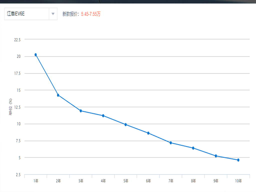Click the 4年 x-axis label
The width and height of the screenshot is (256, 192).
tap(103, 181)
